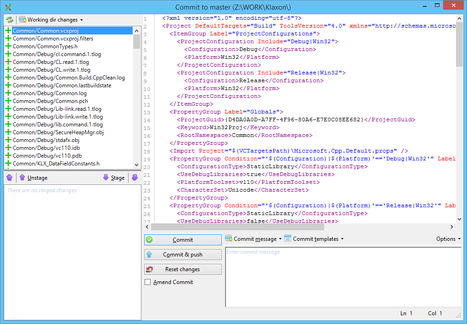Close the Commit to master window

pyautogui.click(x=453, y=6)
